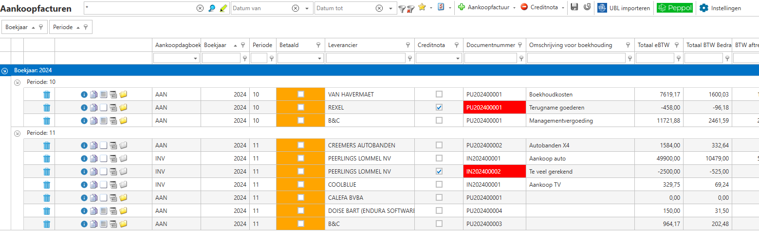This screenshot has height=241, width=759.
Task: Click the Documentnummer filter input field
Action: (491, 58)
